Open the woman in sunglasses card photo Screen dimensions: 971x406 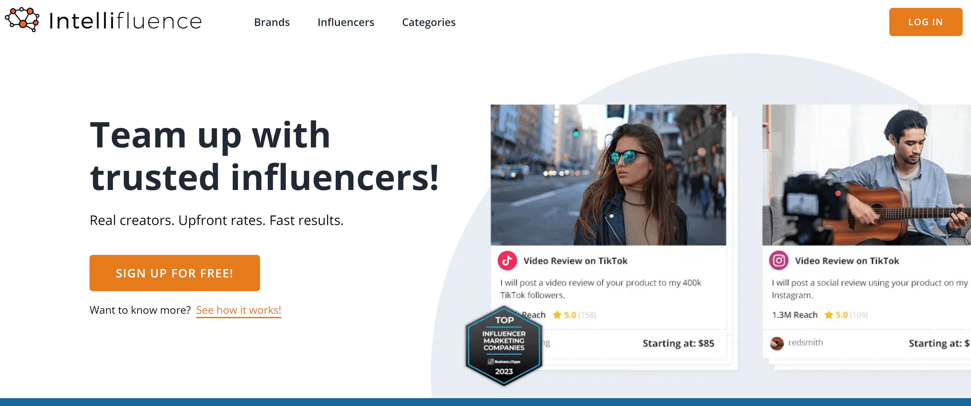(x=608, y=175)
